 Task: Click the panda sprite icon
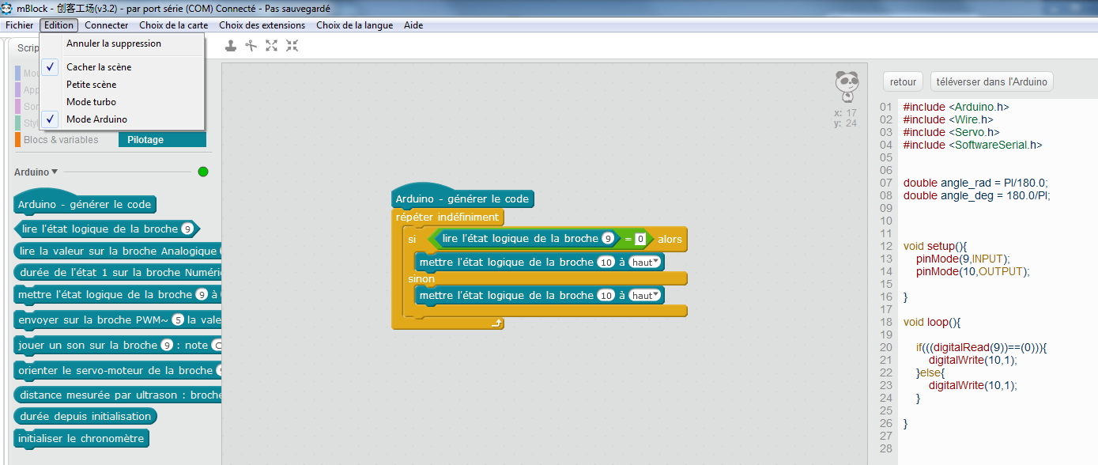tap(847, 85)
